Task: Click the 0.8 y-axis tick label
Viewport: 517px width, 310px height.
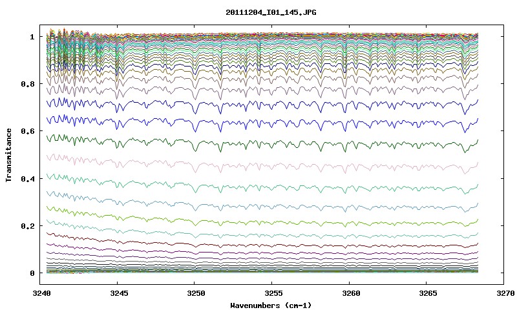Action: 28,84
